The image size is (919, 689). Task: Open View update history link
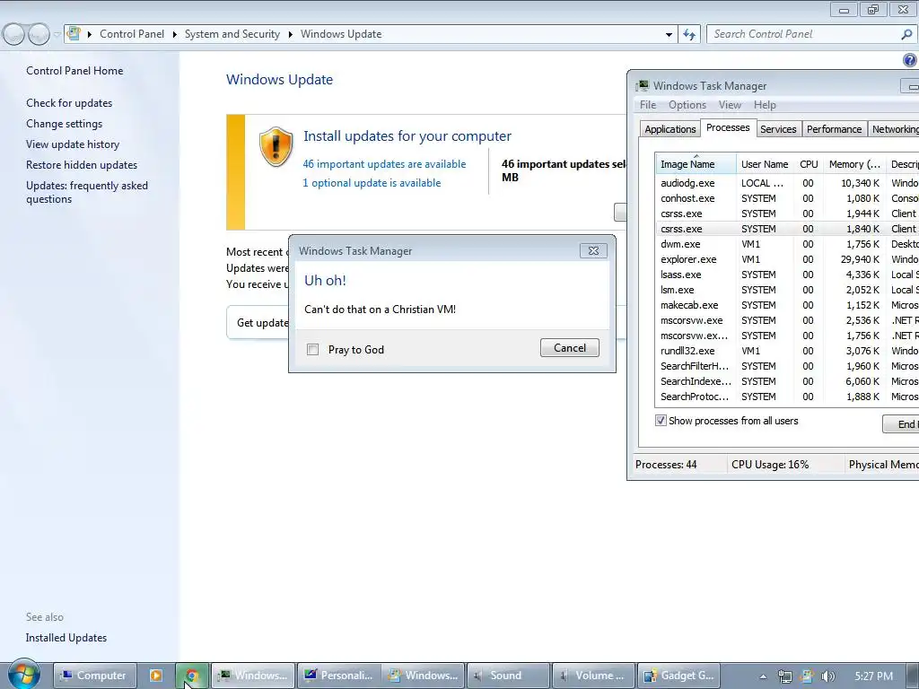73,144
